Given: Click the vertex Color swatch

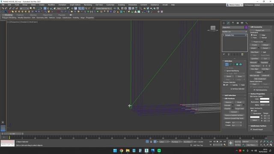Looking at the screenshot, I should (265, 99).
